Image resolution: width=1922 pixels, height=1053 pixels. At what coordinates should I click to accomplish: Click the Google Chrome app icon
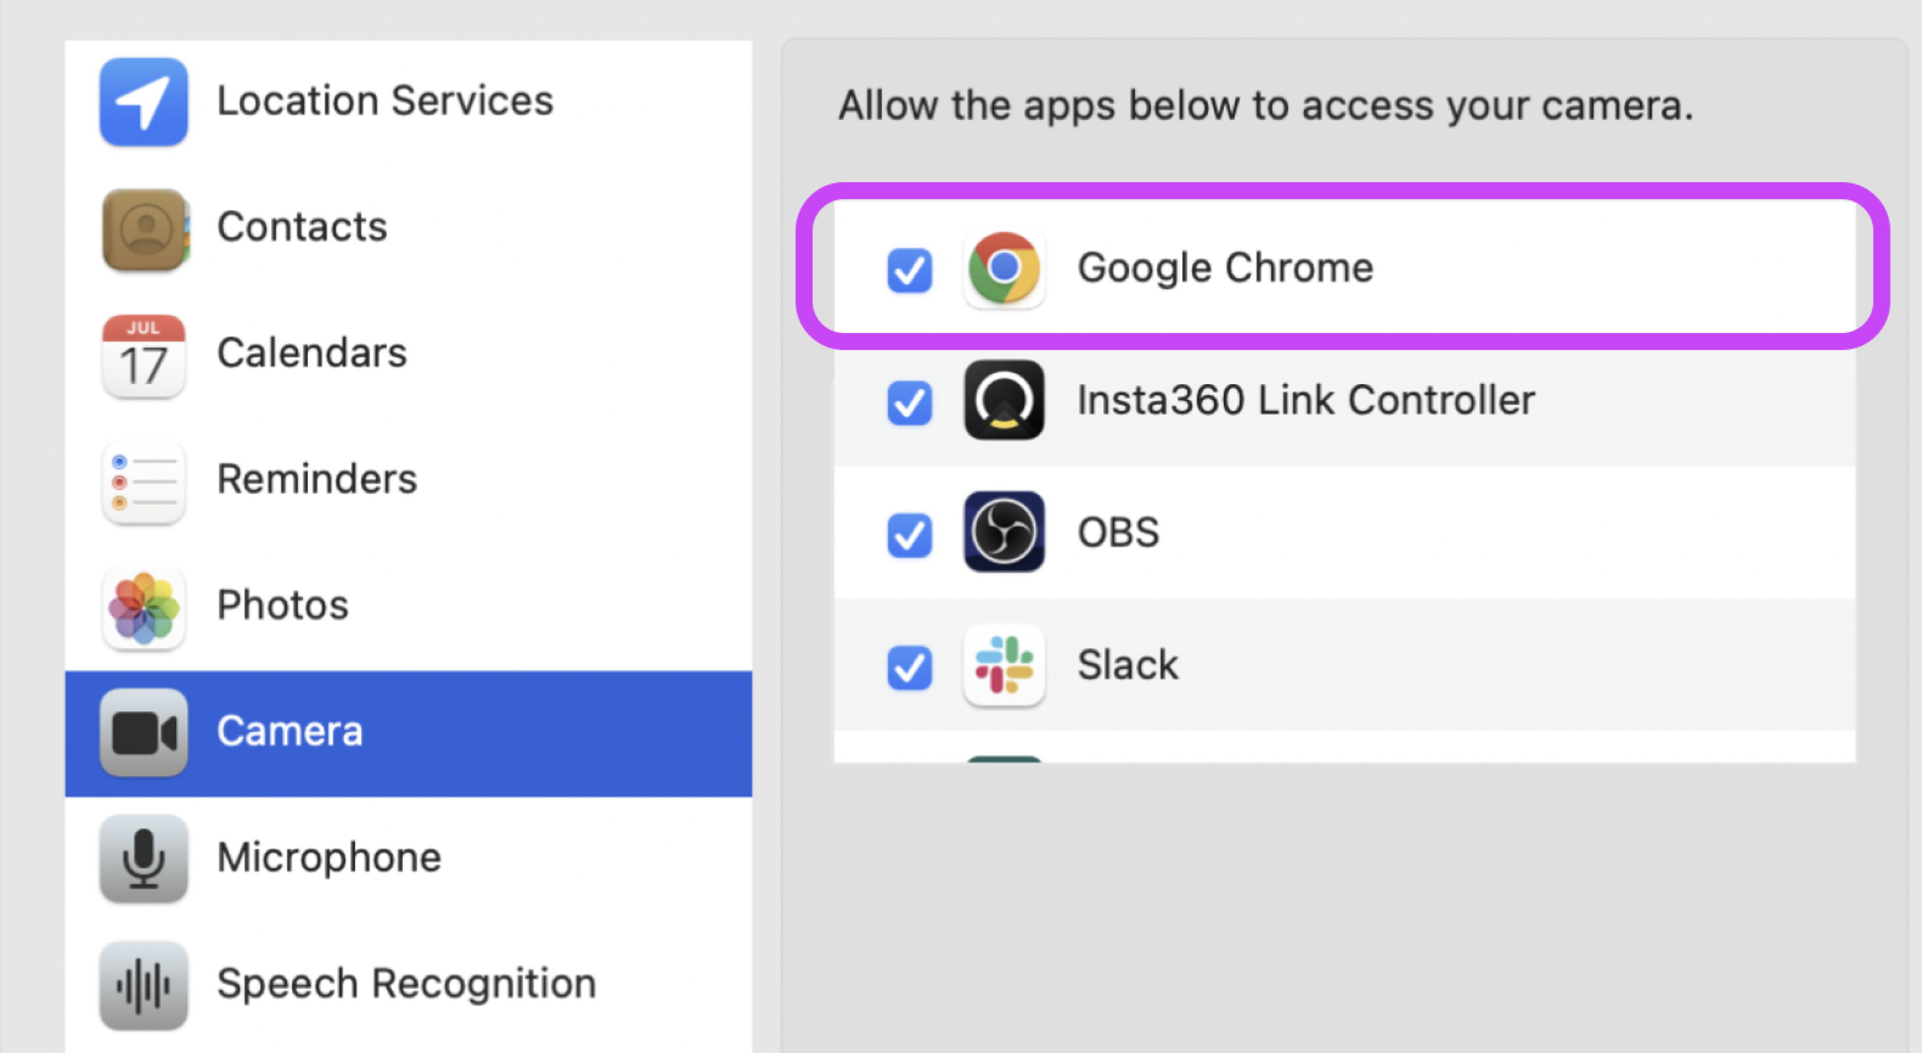[x=1004, y=268]
